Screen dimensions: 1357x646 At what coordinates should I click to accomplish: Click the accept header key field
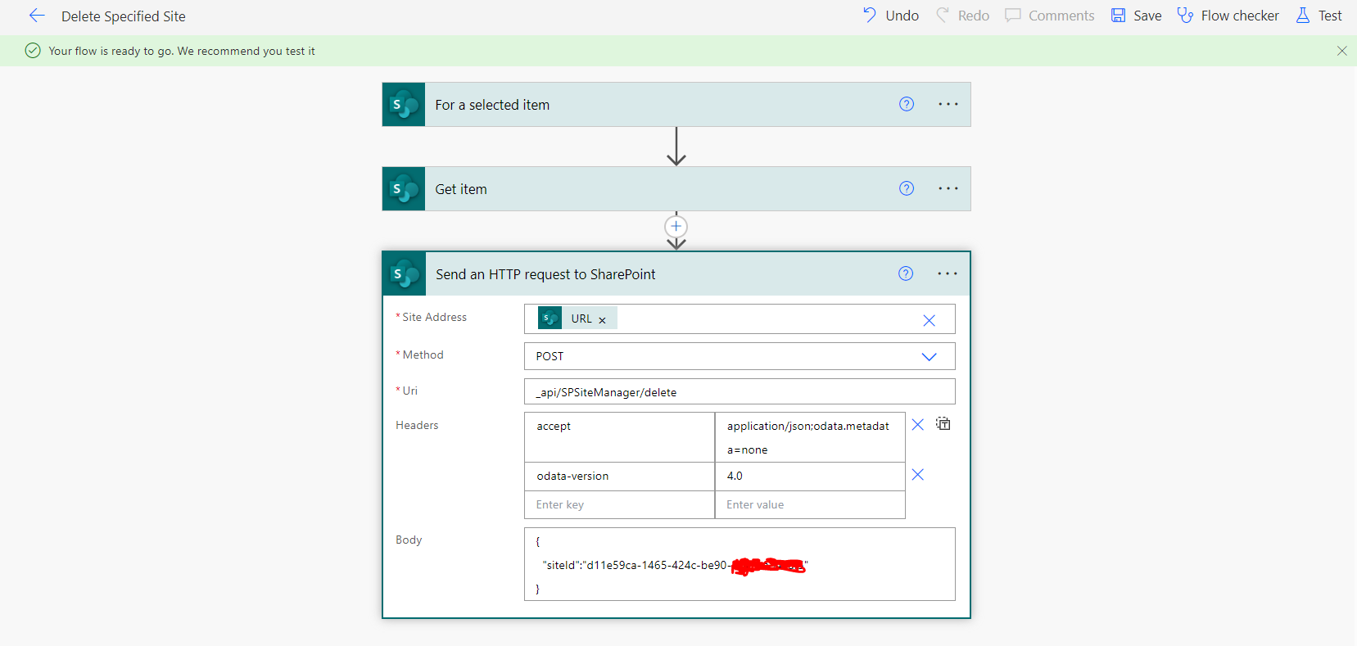[x=619, y=437]
